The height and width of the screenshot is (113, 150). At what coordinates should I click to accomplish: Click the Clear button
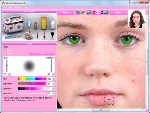[x=42, y=53]
